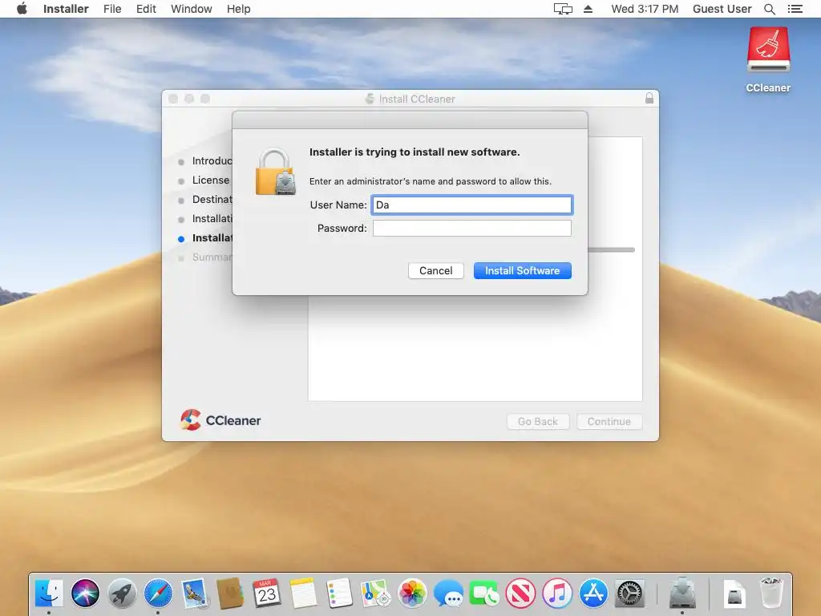Viewport: 821px width, 616px height.
Task: Open Maps icon in the Dock
Action: click(376, 594)
